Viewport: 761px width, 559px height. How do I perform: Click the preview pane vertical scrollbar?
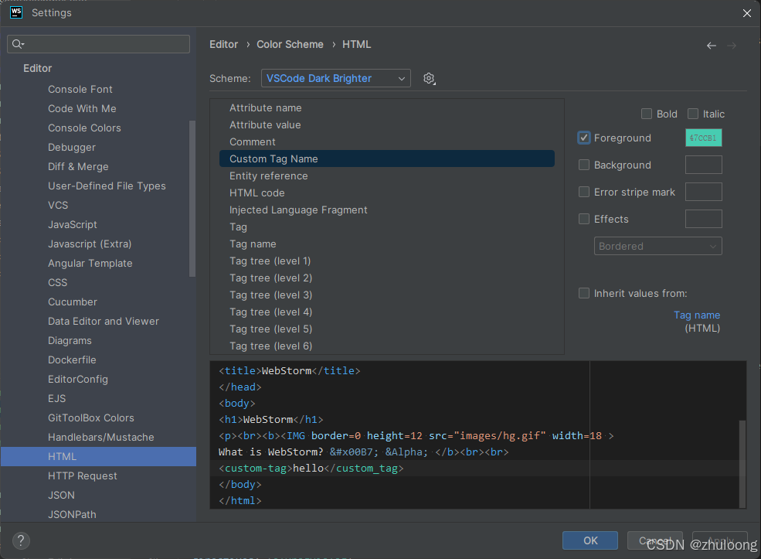(x=742, y=464)
